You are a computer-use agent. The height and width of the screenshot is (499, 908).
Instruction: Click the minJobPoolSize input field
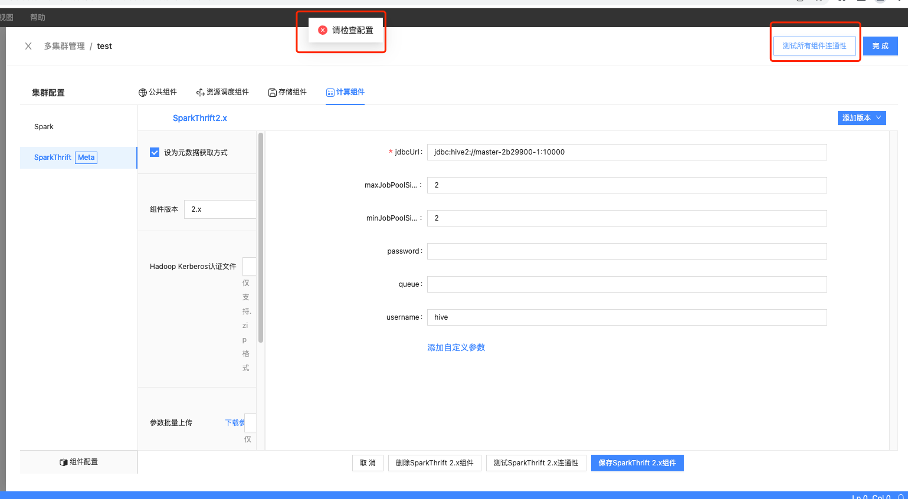(627, 218)
